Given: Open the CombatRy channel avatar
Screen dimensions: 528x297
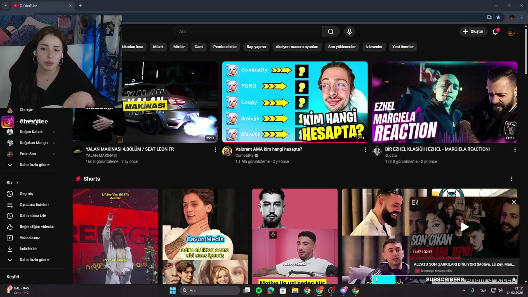Looking at the screenshot, I should point(227,151).
